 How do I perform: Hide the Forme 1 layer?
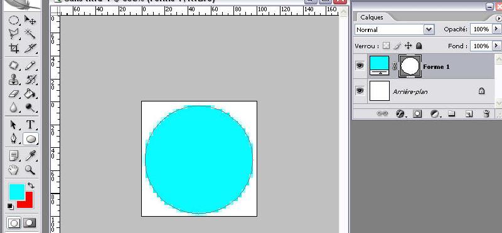pos(360,66)
